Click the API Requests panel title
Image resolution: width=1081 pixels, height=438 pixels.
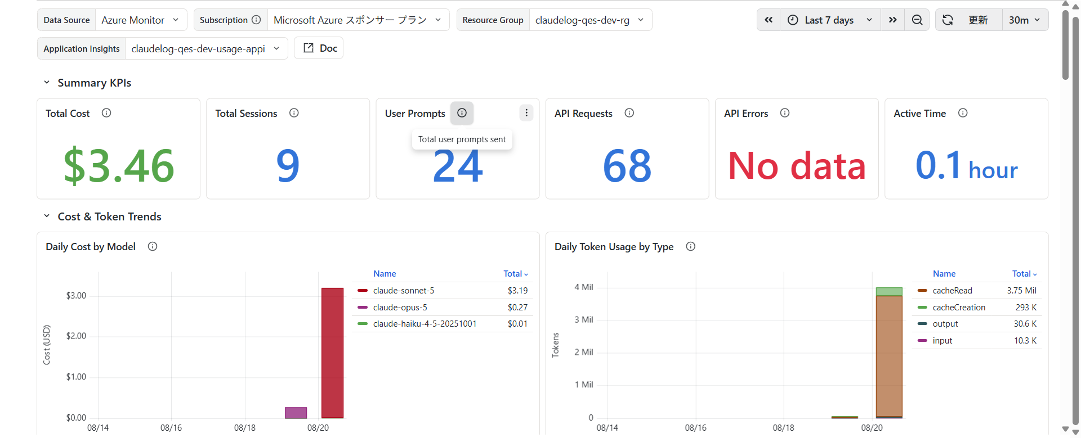[x=583, y=114]
